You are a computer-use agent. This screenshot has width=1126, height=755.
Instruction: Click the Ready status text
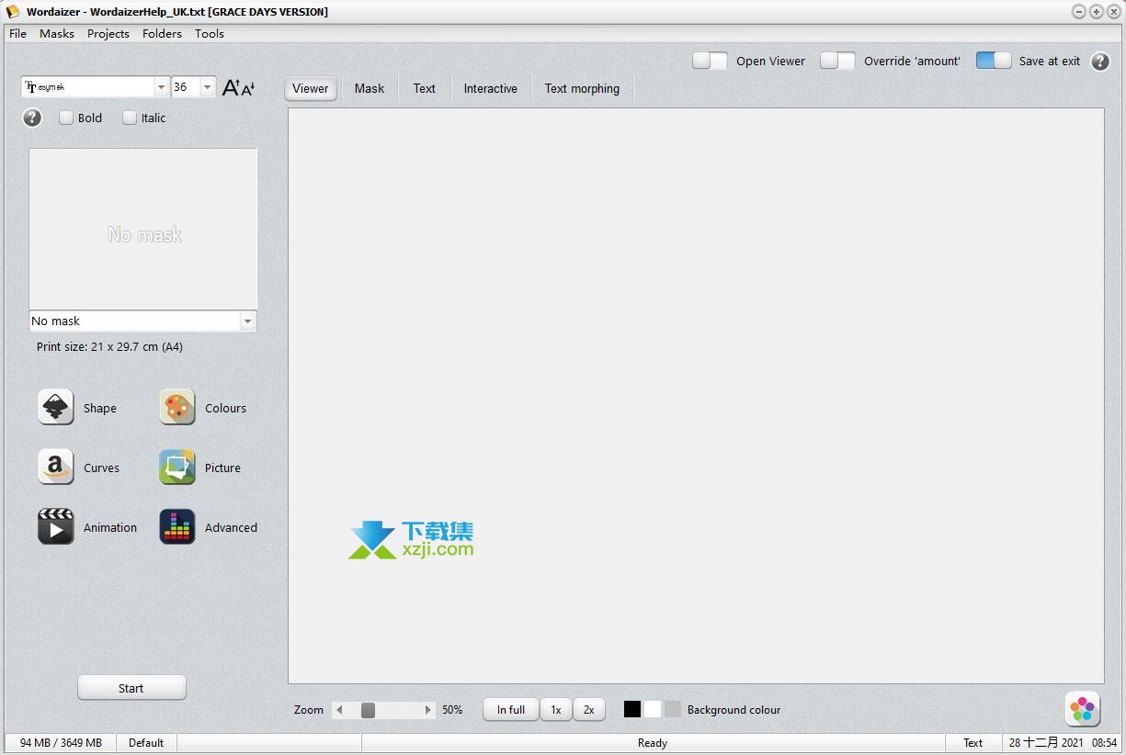point(653,742)
